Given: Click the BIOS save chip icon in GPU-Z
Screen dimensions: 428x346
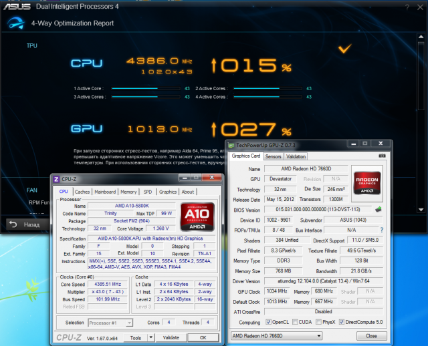Looking at the screenshot, I should (x=379, y=209).
